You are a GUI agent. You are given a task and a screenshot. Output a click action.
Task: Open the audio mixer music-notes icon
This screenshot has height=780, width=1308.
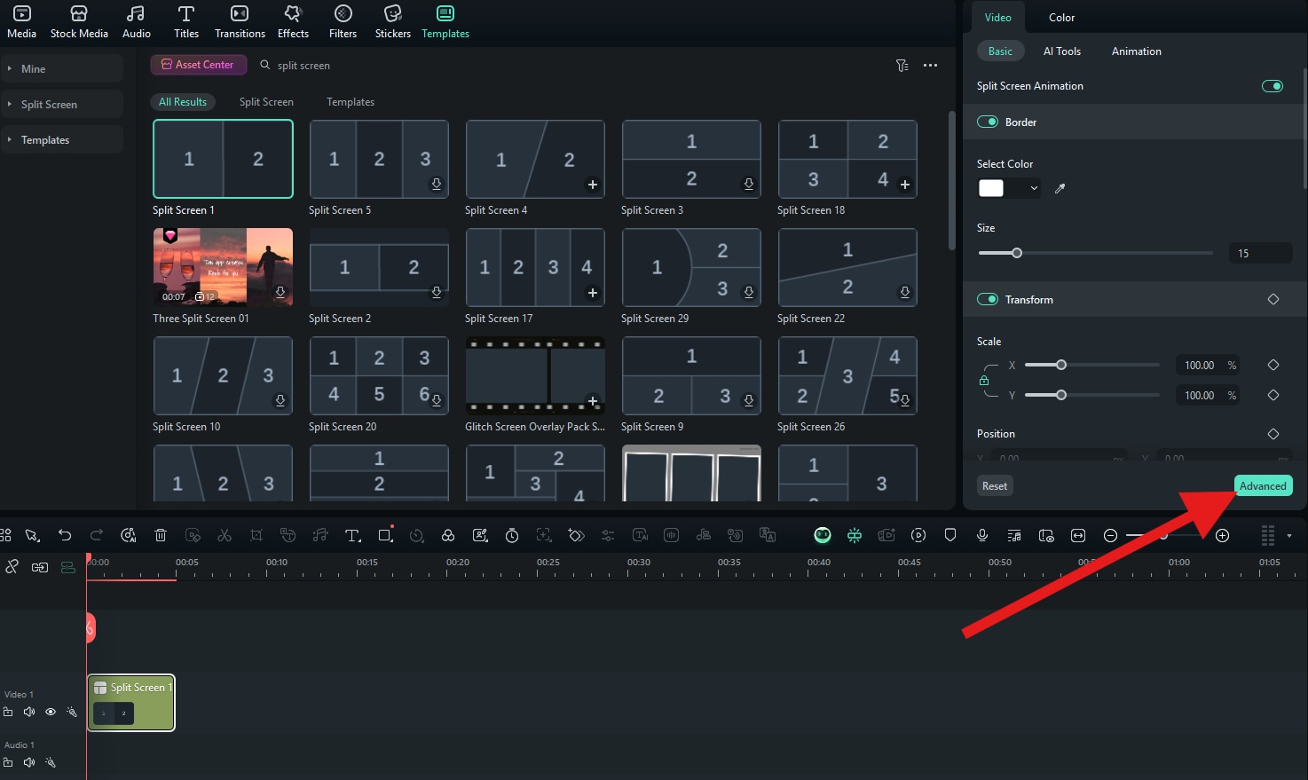(1014, 535)
